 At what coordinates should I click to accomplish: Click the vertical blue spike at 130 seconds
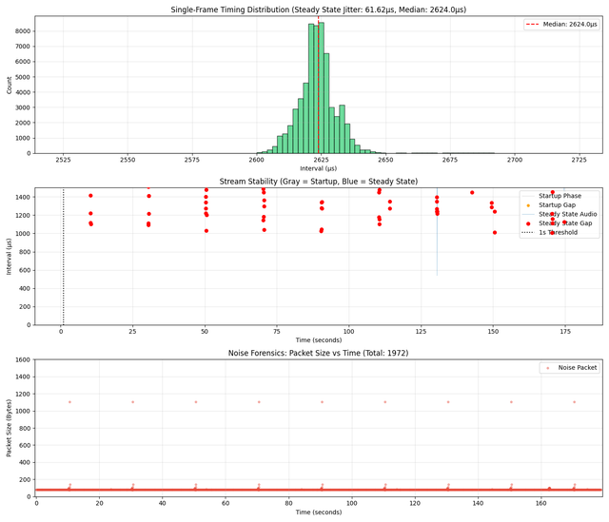437,247
